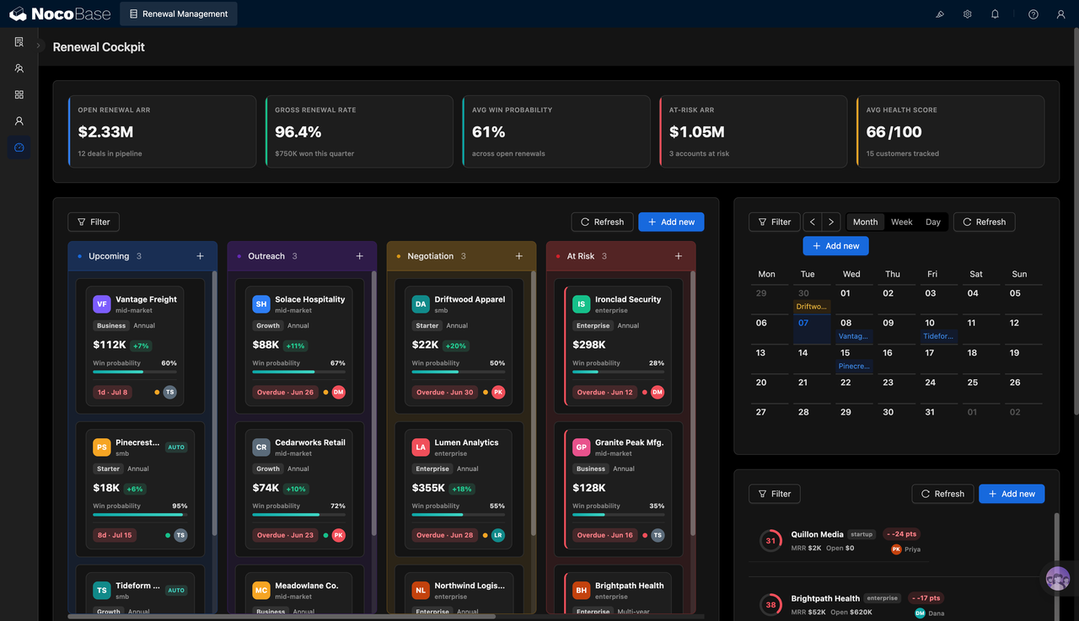This screenshot has height=621, width=1079.
Task: Click the AUTO badge on Pinecrest card
Action: point(176,447)
